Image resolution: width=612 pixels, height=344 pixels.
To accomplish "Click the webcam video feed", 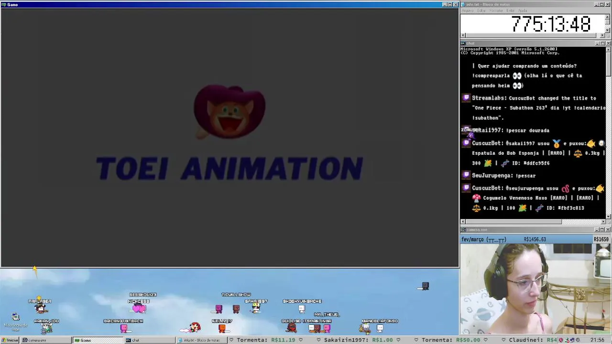I will 535,289.
